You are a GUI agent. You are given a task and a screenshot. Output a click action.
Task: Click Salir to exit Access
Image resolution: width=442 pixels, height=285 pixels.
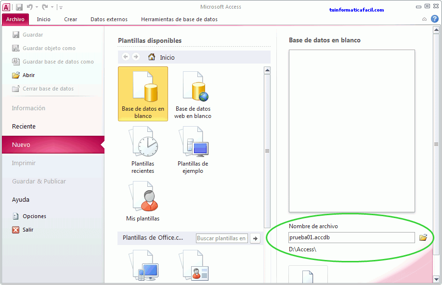pos(28,230)
